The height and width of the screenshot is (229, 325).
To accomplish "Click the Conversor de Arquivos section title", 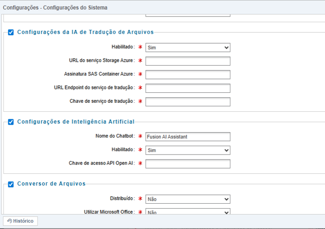I will [51, 184].
